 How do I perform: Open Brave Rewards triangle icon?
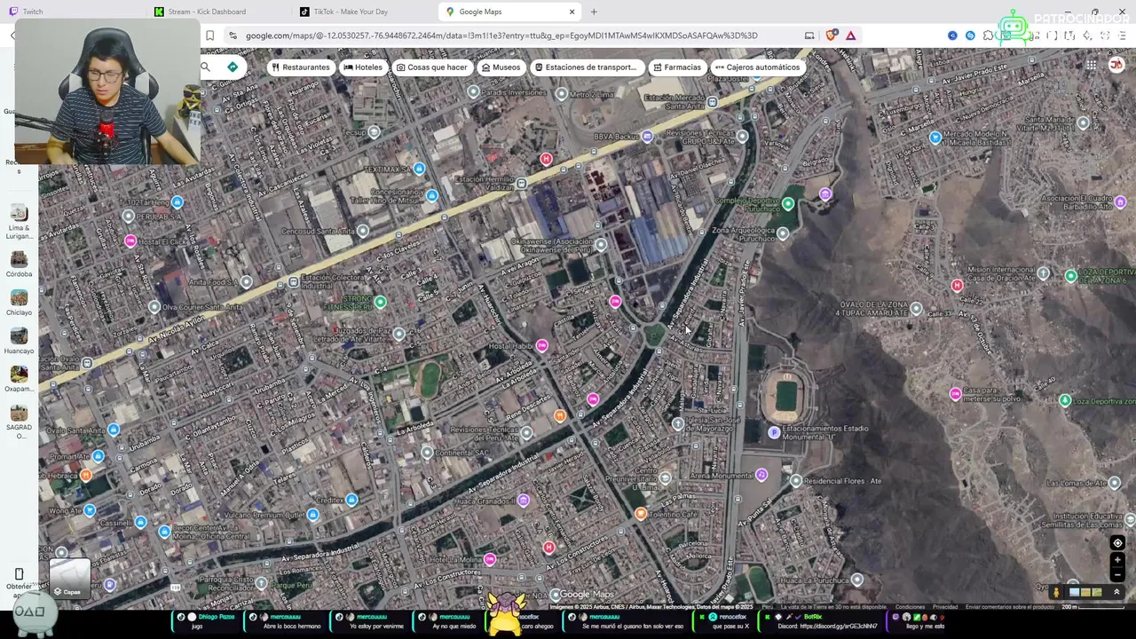pyautogui.click(x=850, y=35)
